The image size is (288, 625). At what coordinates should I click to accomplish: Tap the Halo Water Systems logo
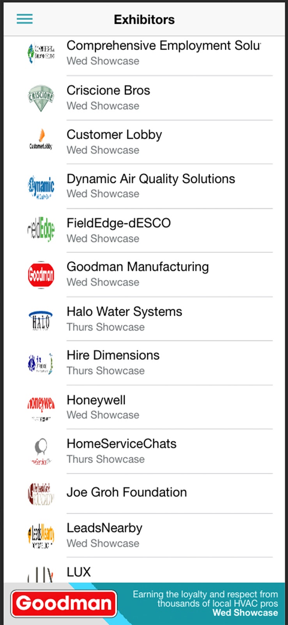[x=41, y=319]
